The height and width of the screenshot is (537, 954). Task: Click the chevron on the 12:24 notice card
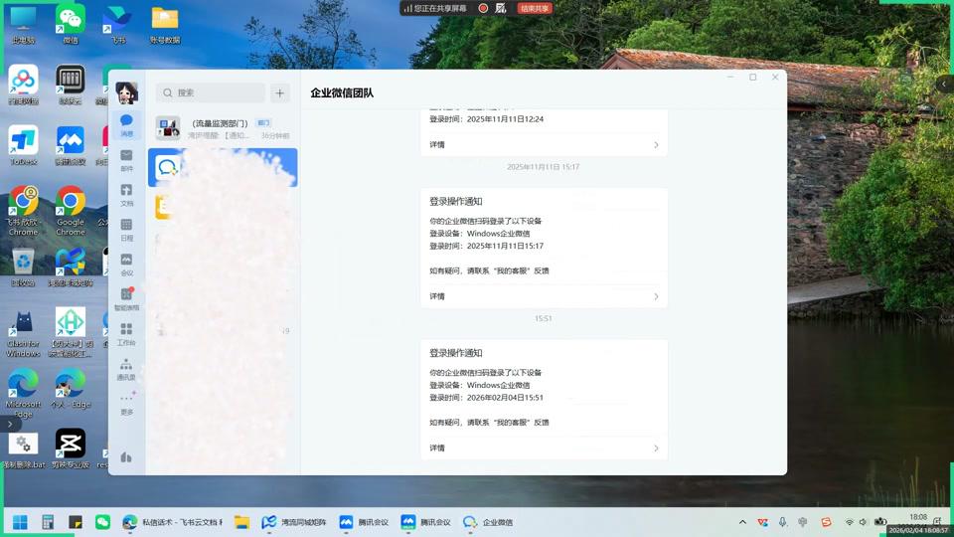click(656, 145)
